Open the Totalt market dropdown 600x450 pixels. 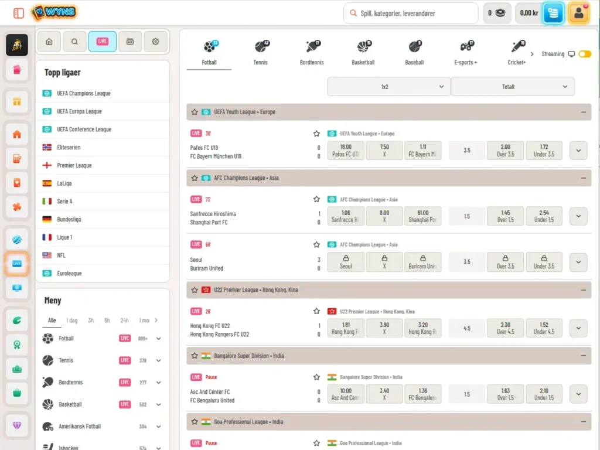click(x=512, y=87)
